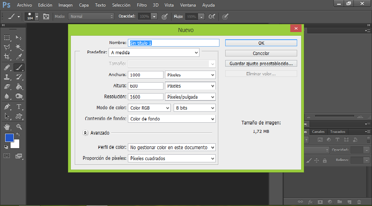Switch to the Canales tab

pyautogui.click(x=318, y=132)
